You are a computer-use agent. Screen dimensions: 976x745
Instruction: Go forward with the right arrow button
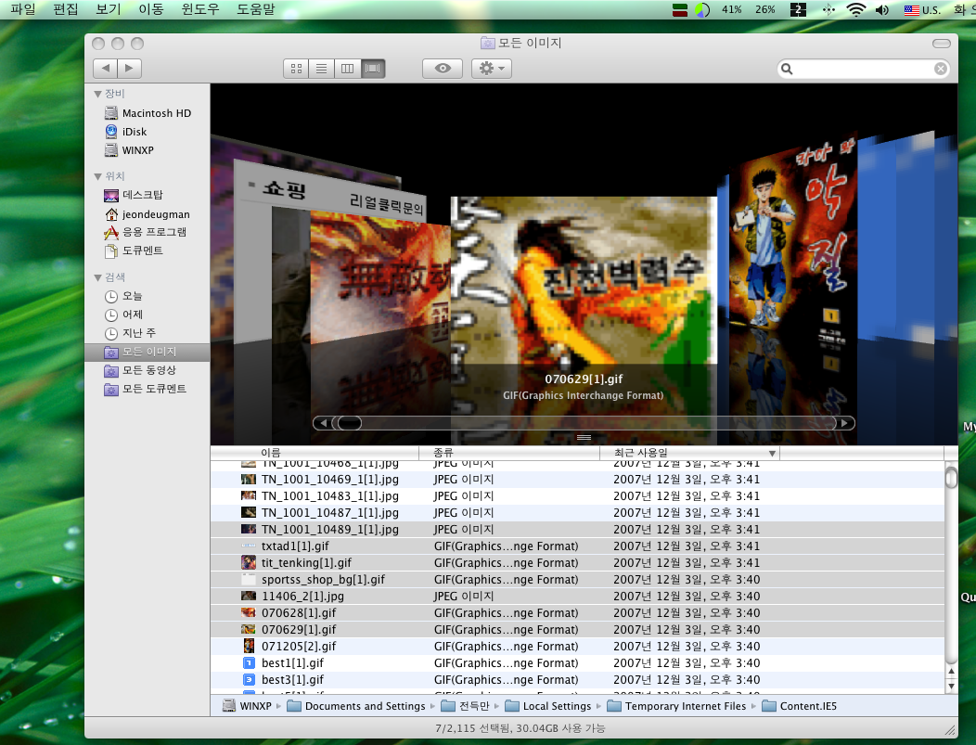[129, 68]
